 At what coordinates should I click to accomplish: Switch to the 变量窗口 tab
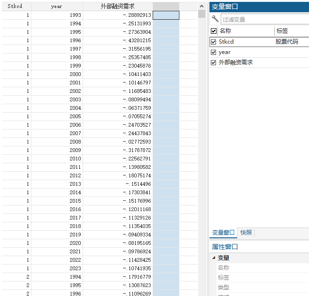coord(223,232)
